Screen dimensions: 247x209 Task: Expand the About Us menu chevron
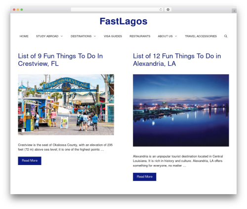pos(176,36)
